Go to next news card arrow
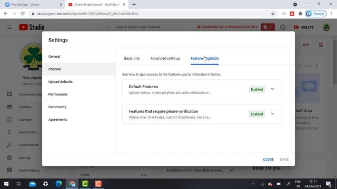 point(316,66)
